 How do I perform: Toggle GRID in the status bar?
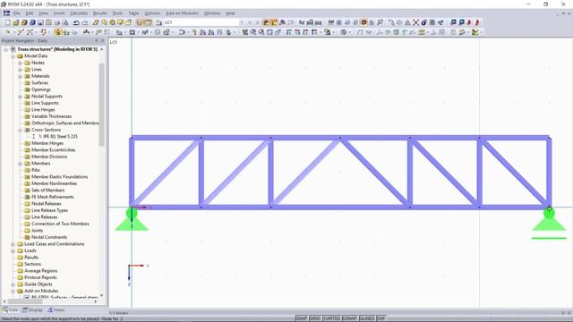[314, 318]
